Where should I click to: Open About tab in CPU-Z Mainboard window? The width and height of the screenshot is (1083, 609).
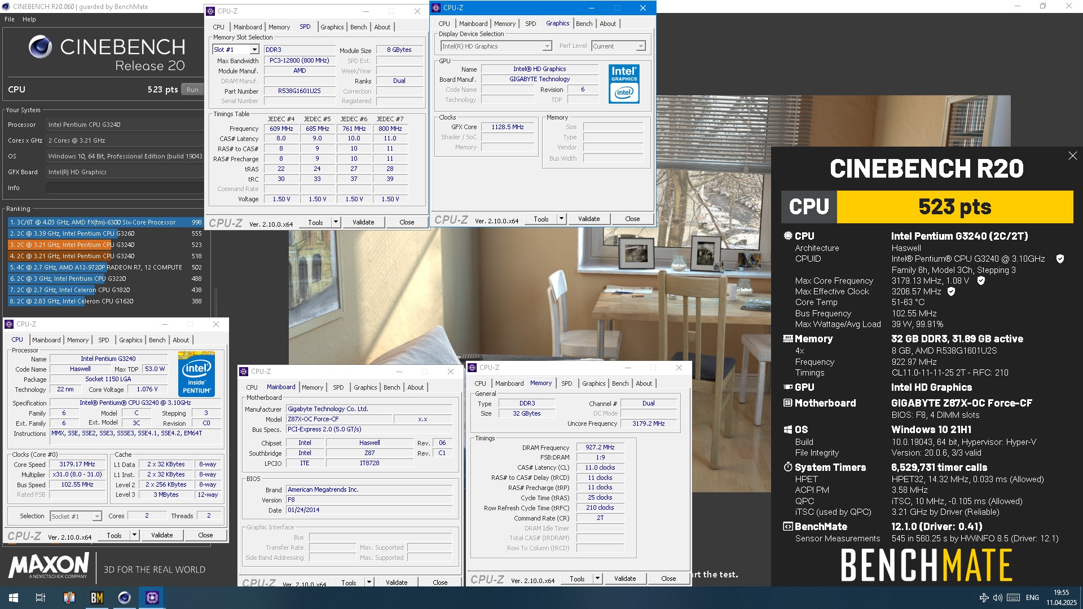415,387
